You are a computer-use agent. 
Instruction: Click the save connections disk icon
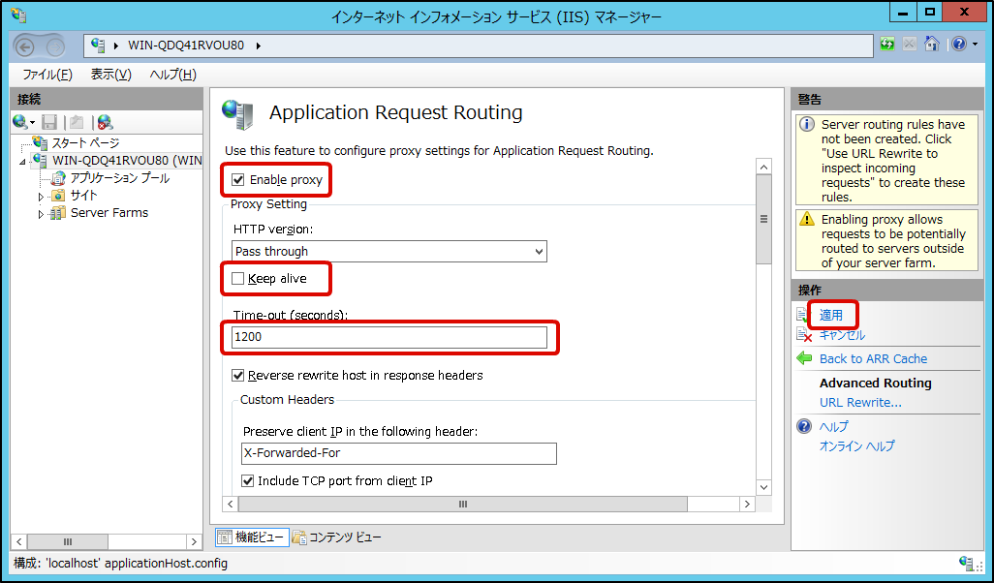coord(49,122)
